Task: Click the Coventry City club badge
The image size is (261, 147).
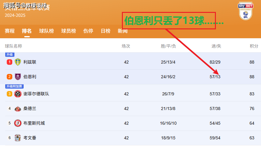Action: (x=18, y=138)
